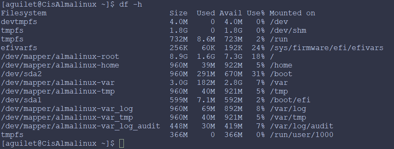Click the almalinux-var_tmp device entry
Screen dimensions: 394x149
(67, 118)
